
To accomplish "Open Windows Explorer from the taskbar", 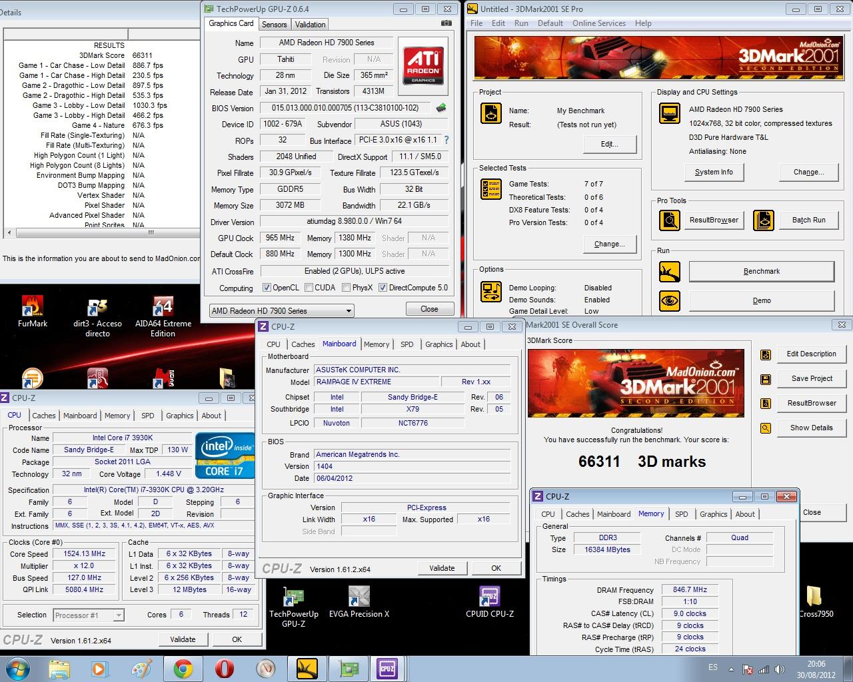I will pyautogui.click(x=59, y=669).
